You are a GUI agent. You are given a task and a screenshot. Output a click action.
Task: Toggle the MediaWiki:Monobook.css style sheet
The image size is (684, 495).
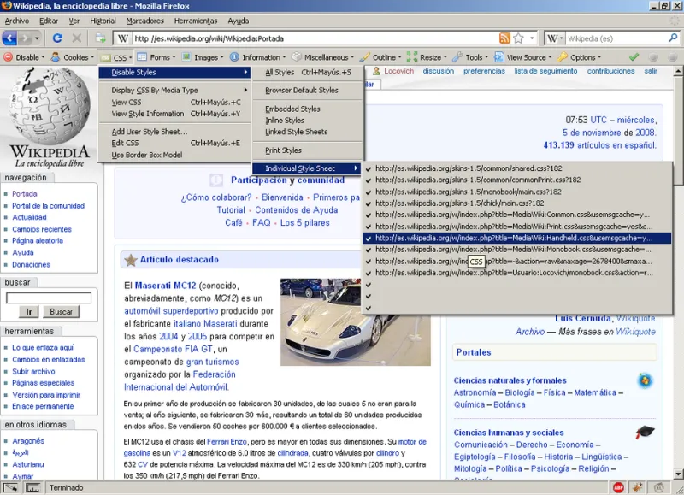(x=516, y=250)
